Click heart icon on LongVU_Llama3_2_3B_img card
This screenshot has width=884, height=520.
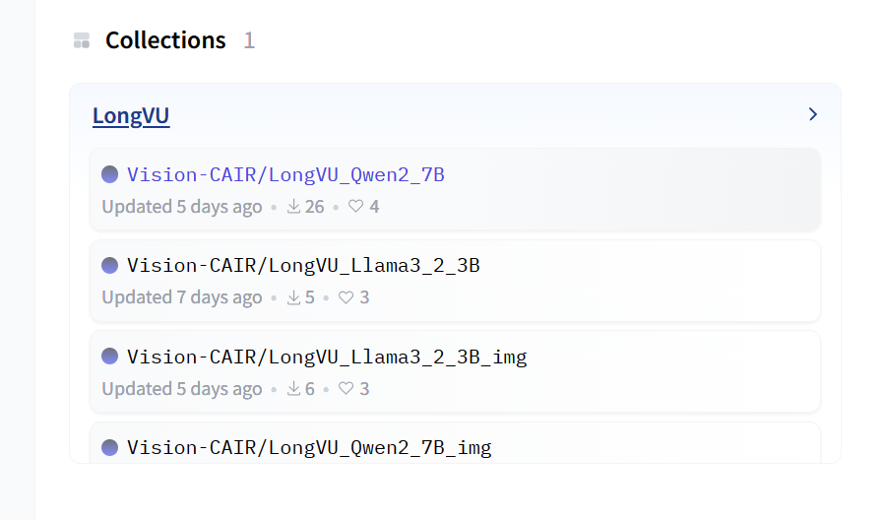click(347, 389)
